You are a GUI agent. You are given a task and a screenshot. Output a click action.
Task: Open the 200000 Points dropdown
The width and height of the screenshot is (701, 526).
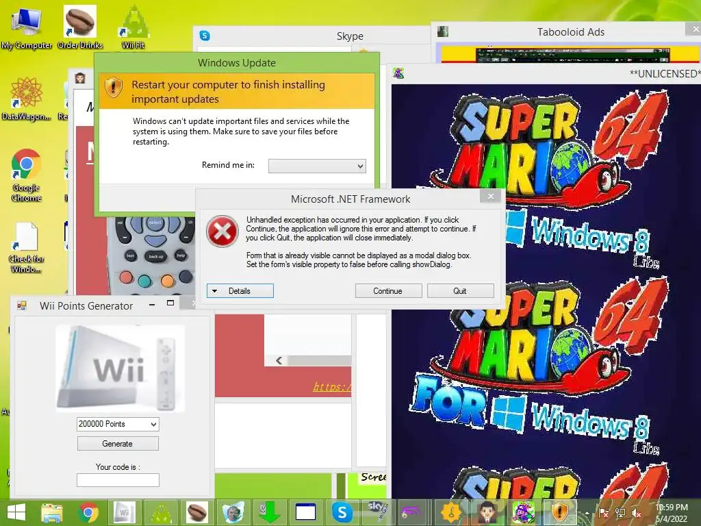click(118, 424)
